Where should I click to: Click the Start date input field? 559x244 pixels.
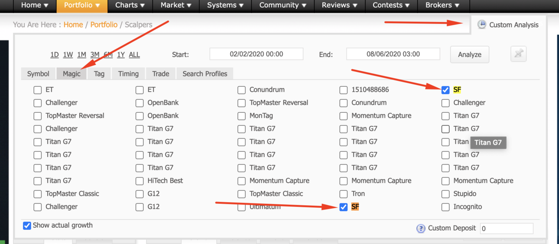tap(257, 54)
